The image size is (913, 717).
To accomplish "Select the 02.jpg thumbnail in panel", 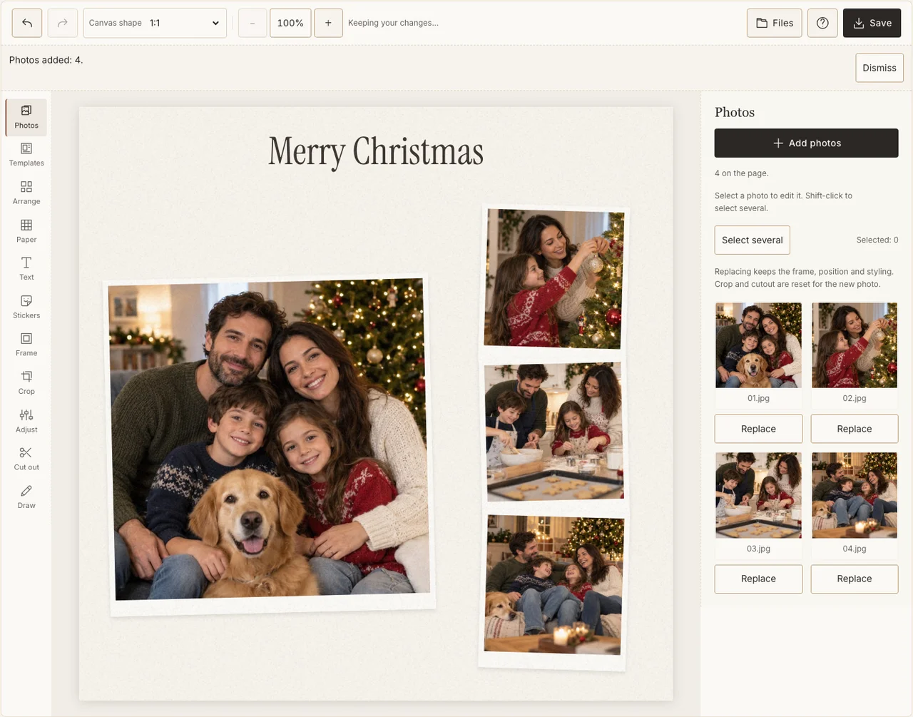I will (x=855, y=345).
